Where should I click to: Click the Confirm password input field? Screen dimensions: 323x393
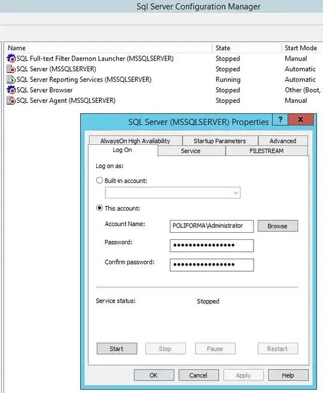click(x=212, y=265)
